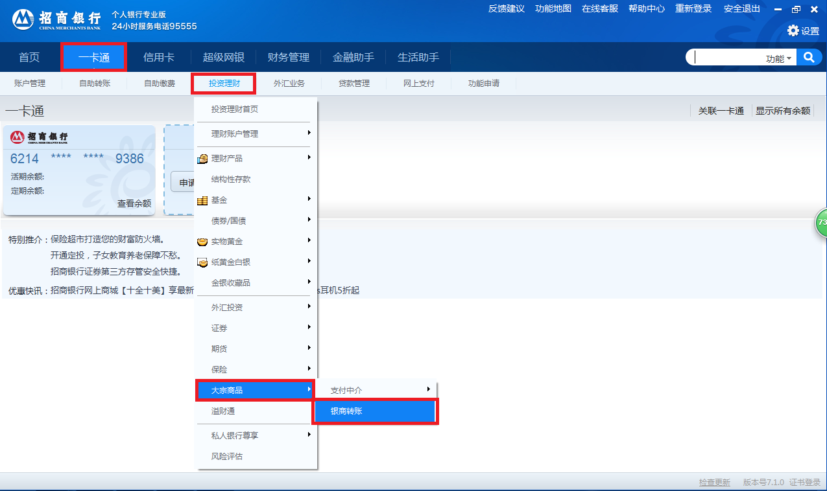827x491 pixels.
Task: Open 基金 menu item with gold bars icon
Action: coord(219,200)
